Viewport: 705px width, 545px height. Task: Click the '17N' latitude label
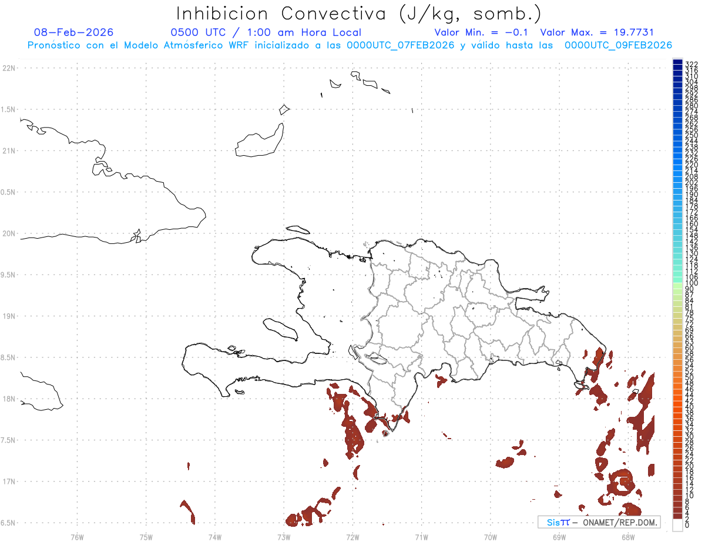coord(8,482)
